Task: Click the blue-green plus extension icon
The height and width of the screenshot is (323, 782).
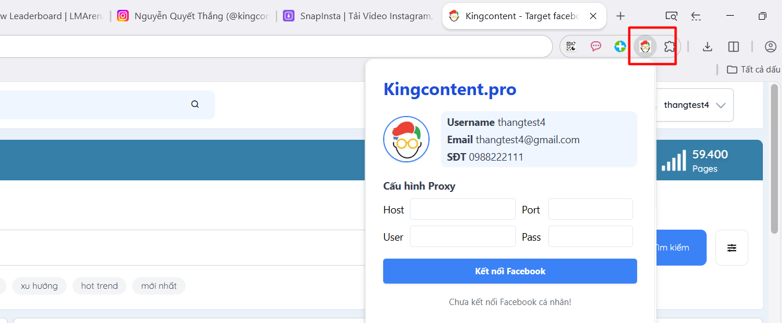Action: tap(620, 46)
